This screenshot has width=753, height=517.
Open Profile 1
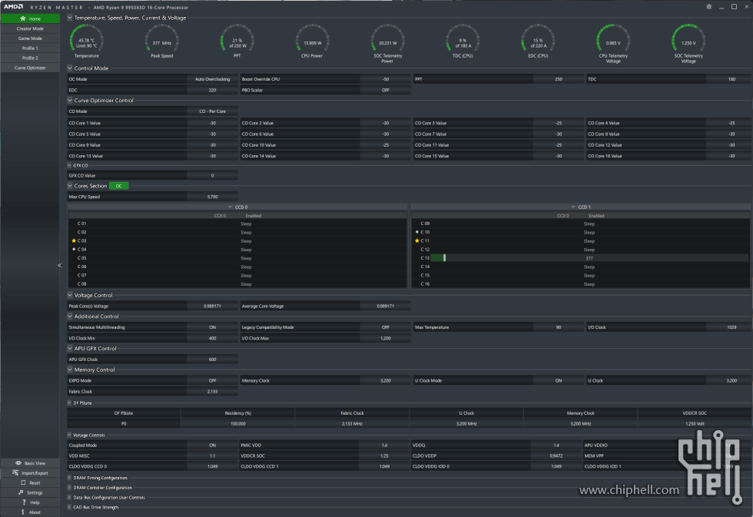tap(30, 48)
